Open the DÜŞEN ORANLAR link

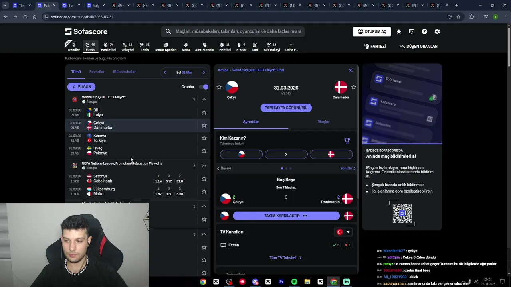coord(418,47)
